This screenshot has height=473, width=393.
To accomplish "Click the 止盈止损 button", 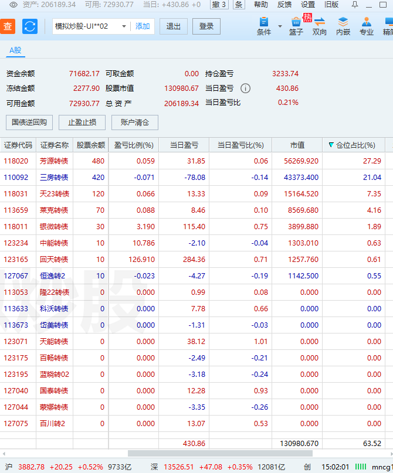I will coord(82,122).
